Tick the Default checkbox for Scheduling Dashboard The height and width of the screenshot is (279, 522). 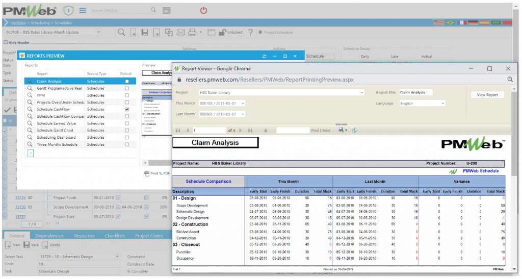pos(127,137)
